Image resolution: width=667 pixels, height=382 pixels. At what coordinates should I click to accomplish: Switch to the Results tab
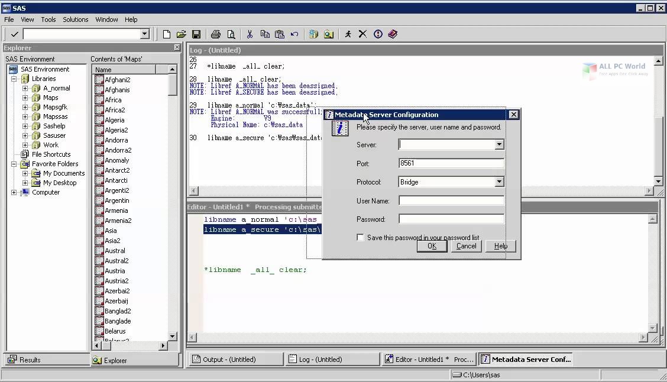click(x=46, y=360)
